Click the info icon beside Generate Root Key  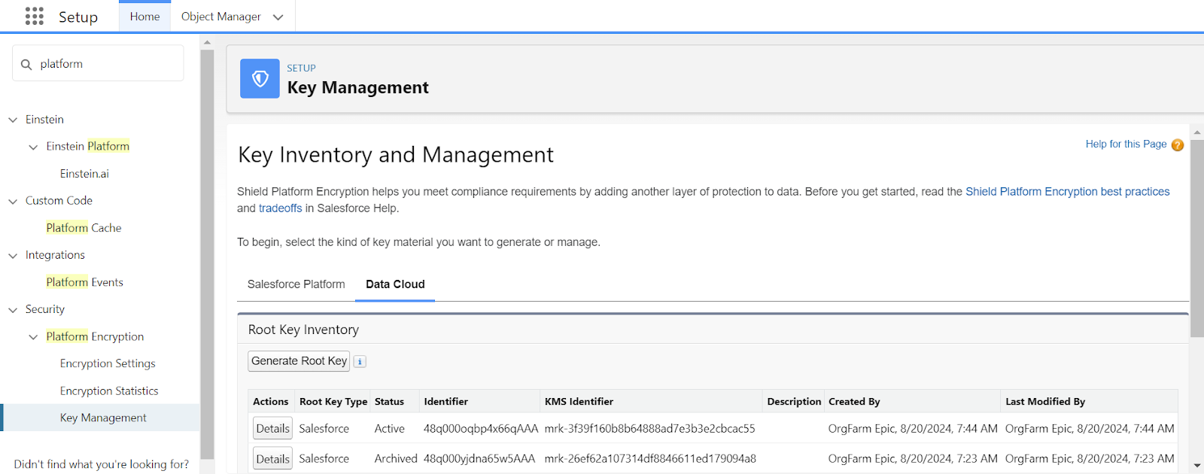click(x=360, y=362)
